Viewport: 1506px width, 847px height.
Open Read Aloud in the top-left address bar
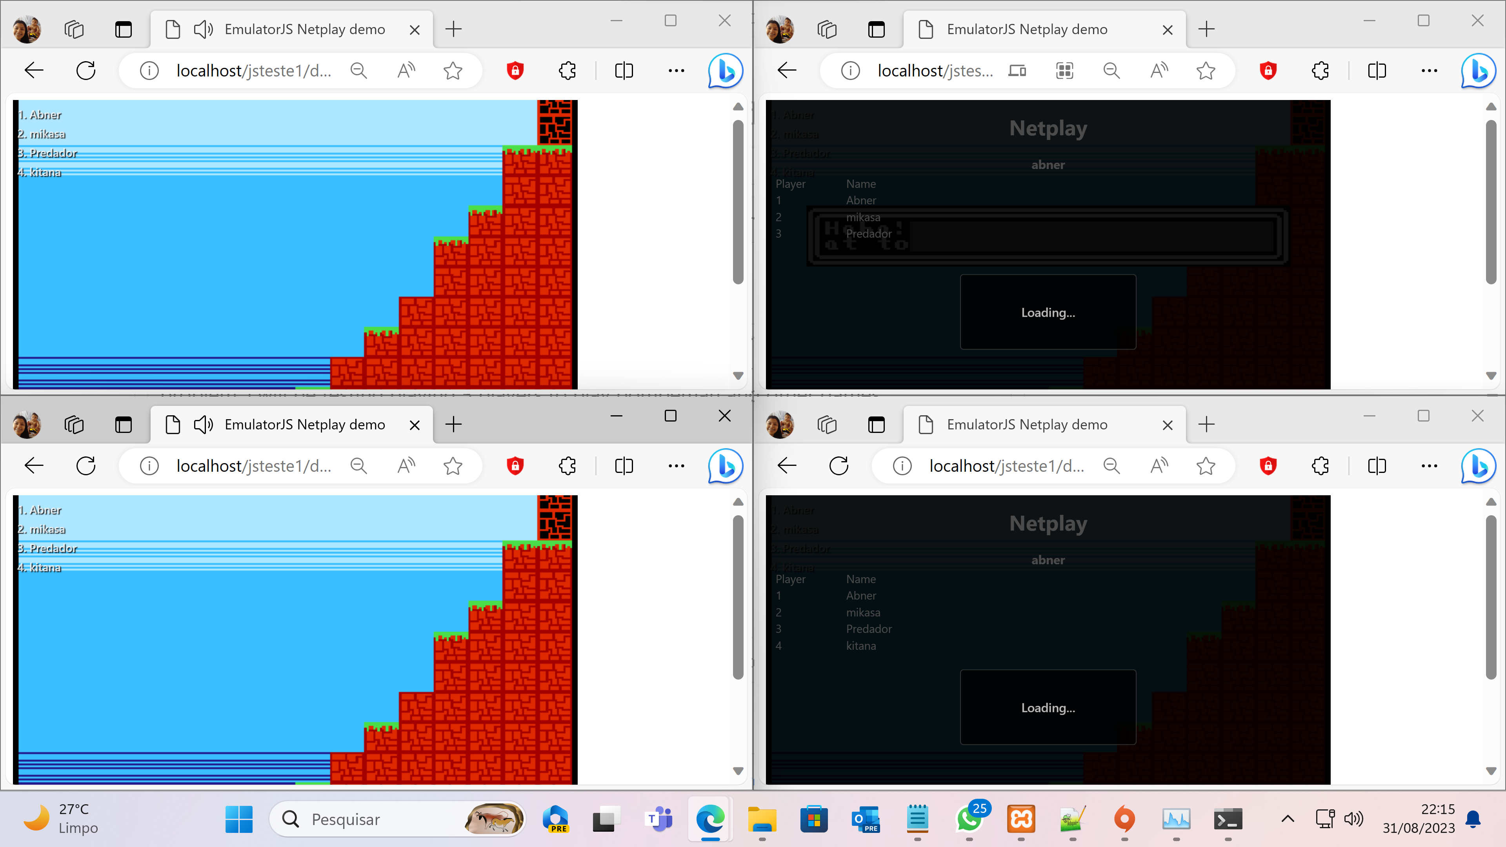coord(405,70)
